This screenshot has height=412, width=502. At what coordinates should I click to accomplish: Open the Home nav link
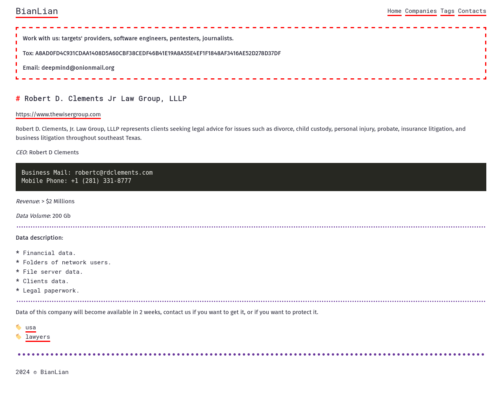(x=394, y=11)
